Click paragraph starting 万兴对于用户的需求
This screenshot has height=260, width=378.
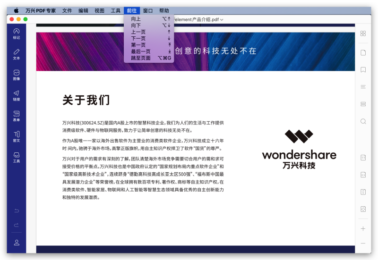tap(143, 178)
